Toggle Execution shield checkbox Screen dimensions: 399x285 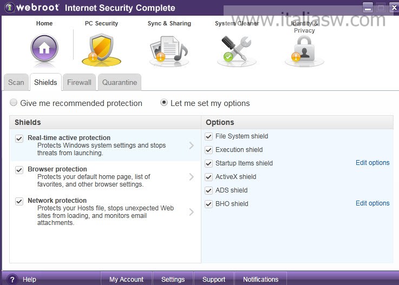tap(208, 150)
